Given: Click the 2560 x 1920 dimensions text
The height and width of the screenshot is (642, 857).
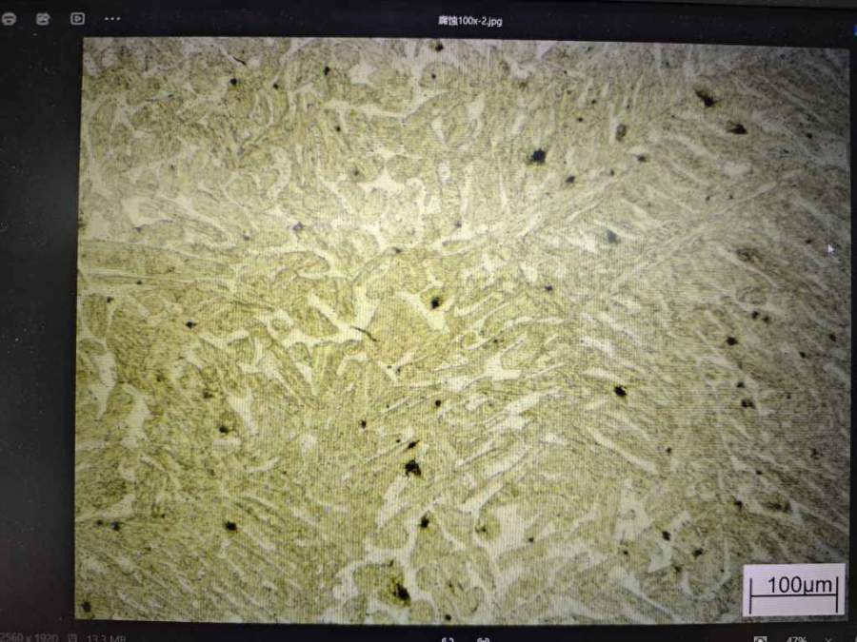Looking at the screenshot, I should pyautogui.click(x=29, y=637).
